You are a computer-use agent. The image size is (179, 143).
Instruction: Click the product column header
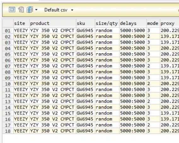pos(53,23)
